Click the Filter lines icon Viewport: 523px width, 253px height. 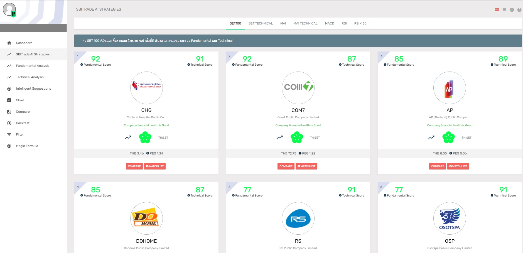point(9,134)
